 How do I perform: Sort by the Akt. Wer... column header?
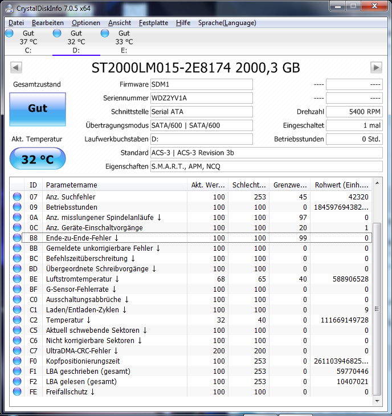click(x=207, y=185)
